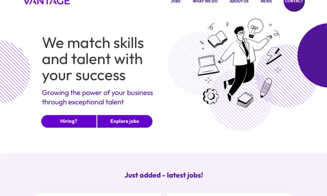This screenshot has width=327, height=196.
Task: Click the laptop illustration icon
Action: pos(208,65)
